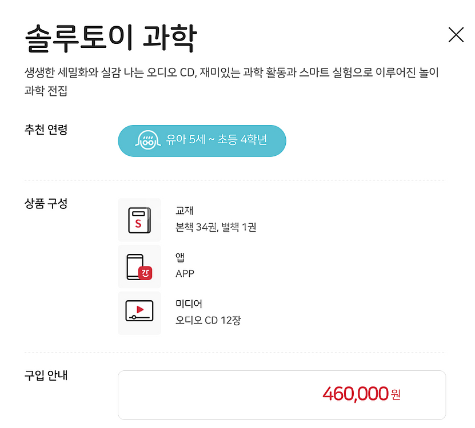Click the red smiley badge on the phone icon
This screenshot has height=428, width=475.
click(x=147, y=273)
